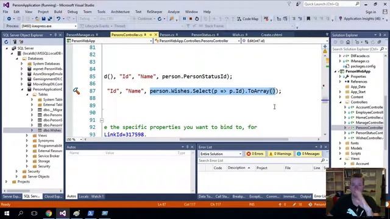Collapse the Tables node

(x=27, y=95)
